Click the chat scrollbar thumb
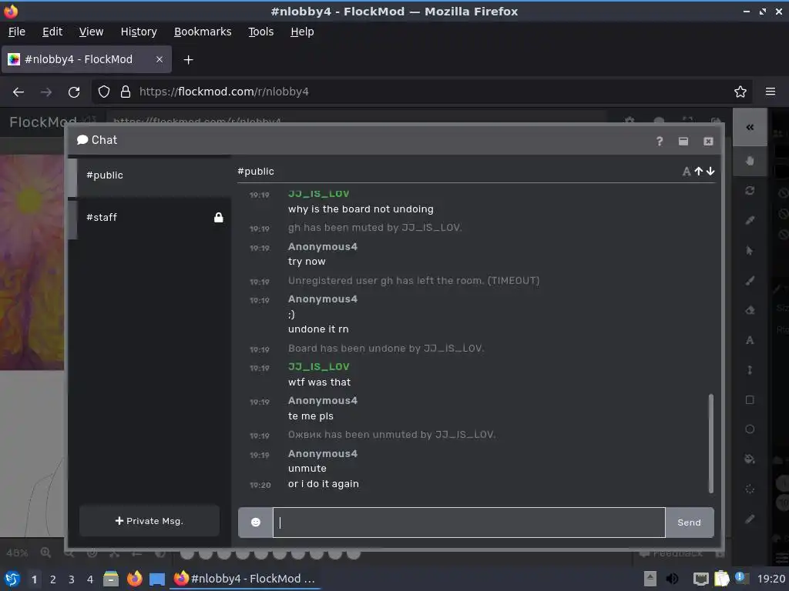Screen dimensions: 789x591 coord(711,443)
